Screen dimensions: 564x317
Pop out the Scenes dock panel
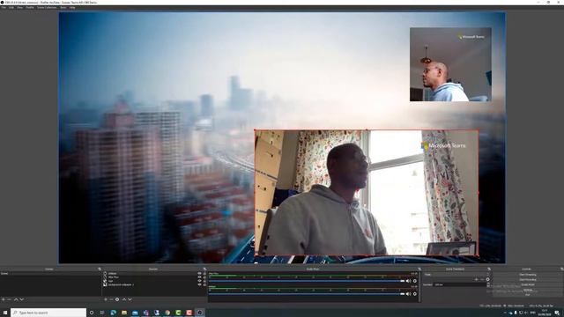click(100, 269)
